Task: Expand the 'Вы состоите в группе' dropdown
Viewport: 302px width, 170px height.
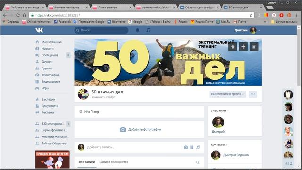Action: (x=227, y=94)
